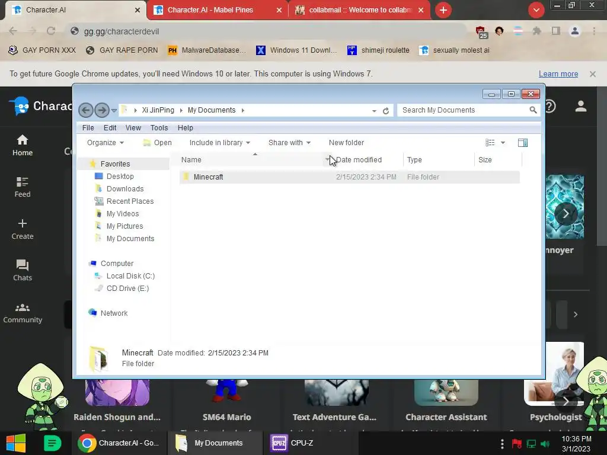The height and width of the screenshot is (455, 607).
Task: Open Downloads in the navigation pane
Action: pyautogui.click(x=125, y=189)
